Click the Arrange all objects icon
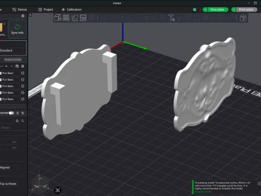Viewport: 261px width, 196px height. [x=83, y=18]
